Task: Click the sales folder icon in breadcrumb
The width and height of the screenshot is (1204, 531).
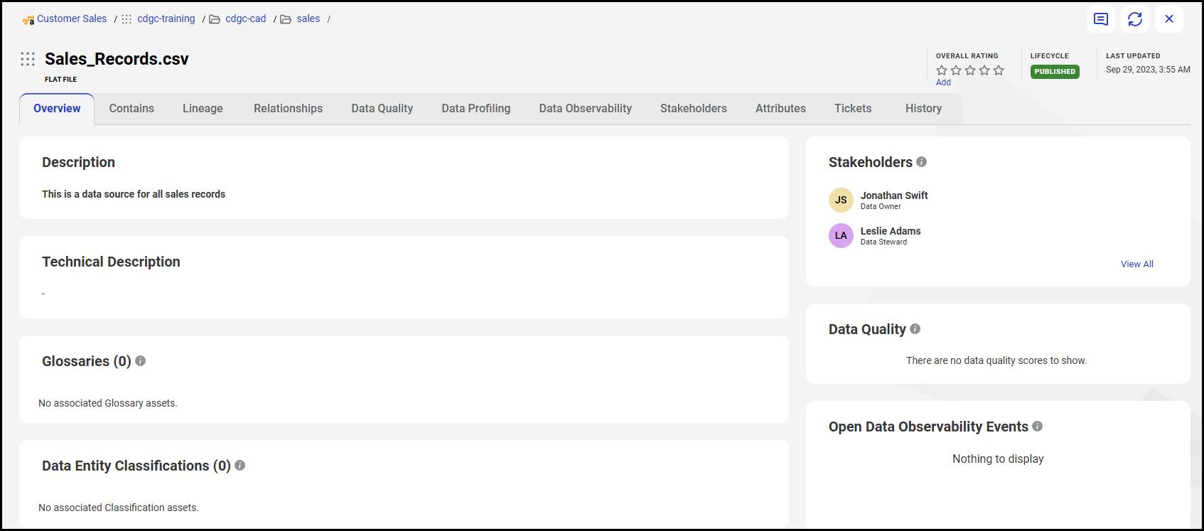Action: [286, 19]
